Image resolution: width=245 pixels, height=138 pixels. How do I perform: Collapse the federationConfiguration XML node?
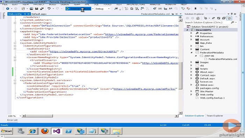click(15, 83)
